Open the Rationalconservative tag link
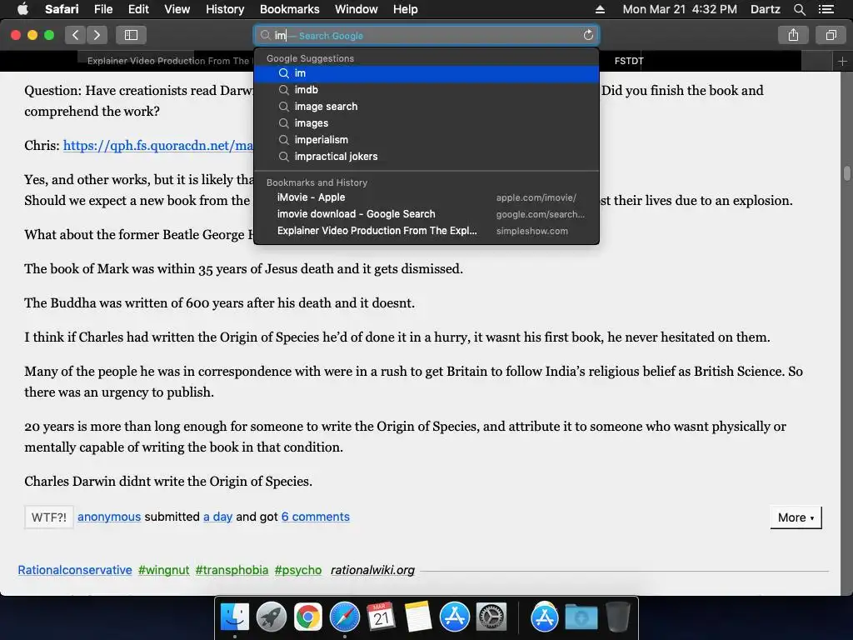 coord(75,570)
